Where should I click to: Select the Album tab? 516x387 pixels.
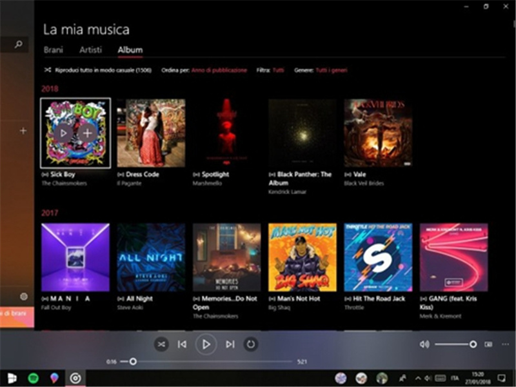130,50
